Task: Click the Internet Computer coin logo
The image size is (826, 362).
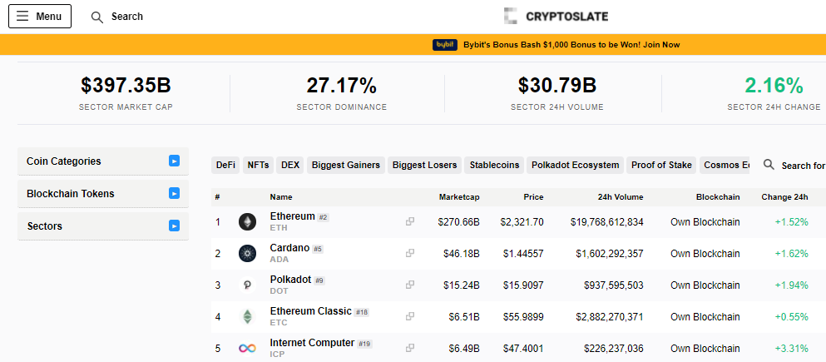Action: (247, 349)
